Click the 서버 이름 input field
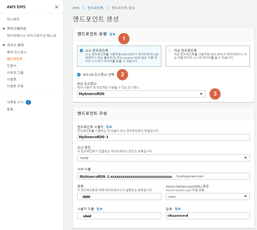Screen dimensions: 257x230 [x=164, y=176]
